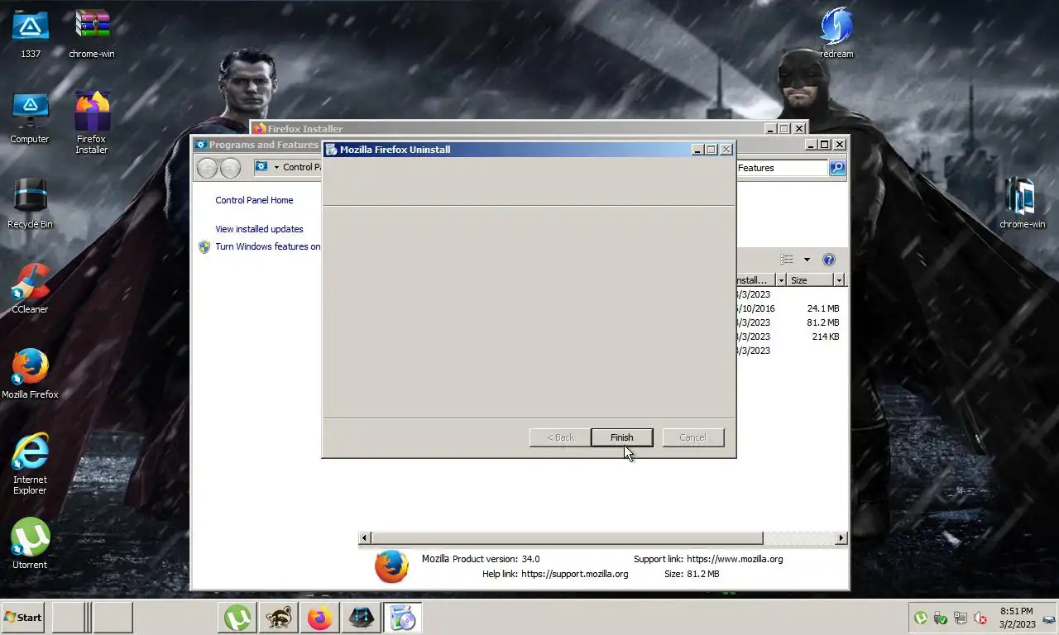Select the Internet Explorer desktop icon
Image resolution: width=1059 pixels, height=635 pixels.
click(30, 463)
